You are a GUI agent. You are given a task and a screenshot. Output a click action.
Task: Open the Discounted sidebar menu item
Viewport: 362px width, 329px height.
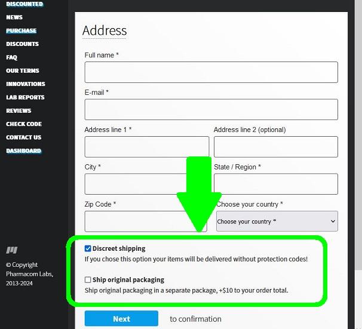click(24, 4)
